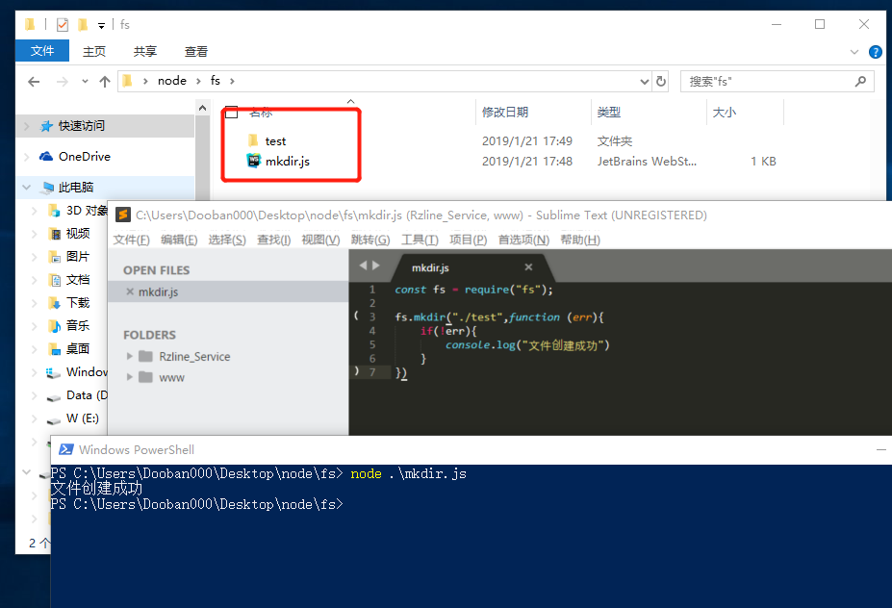The image size is (892, 608).
Task: Open Sublime 帮助(H) menu
Action: tap(580, 240)
